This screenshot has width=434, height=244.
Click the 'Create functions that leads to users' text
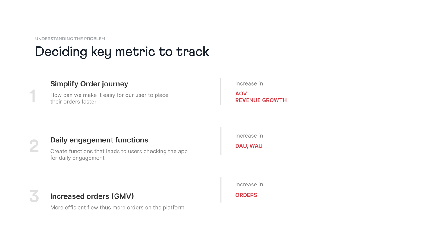pos(119,155)
